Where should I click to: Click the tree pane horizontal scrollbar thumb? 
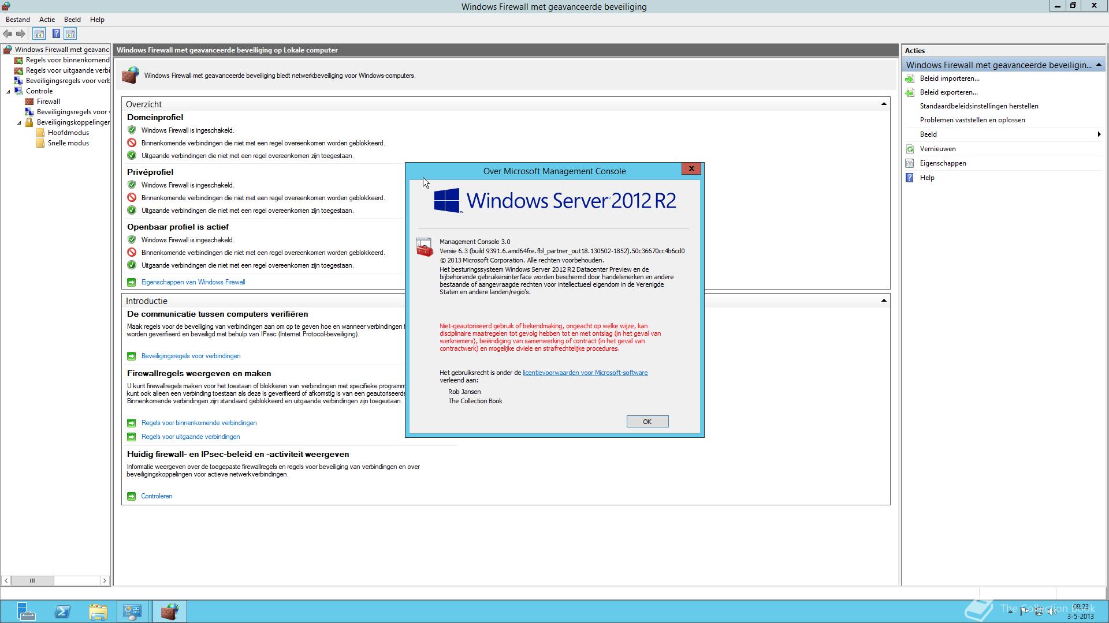[32, 580]
